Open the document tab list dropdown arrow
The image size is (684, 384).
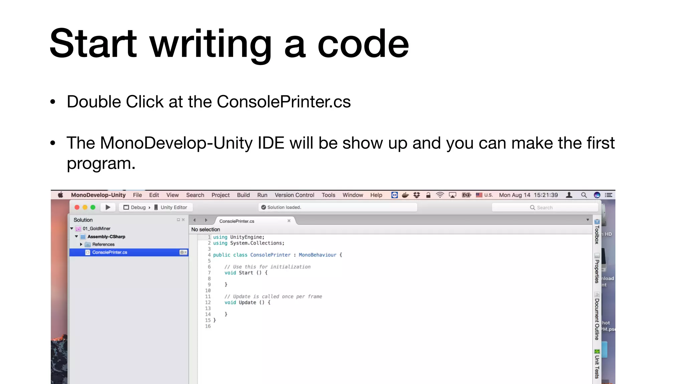pos(587,220)
